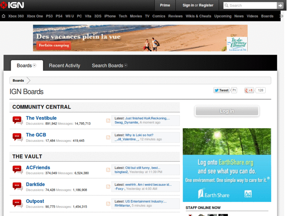Open latest thread 'Why is Loki so hot?'
Screen dimensions: 288x216
(x=139, y=135)
